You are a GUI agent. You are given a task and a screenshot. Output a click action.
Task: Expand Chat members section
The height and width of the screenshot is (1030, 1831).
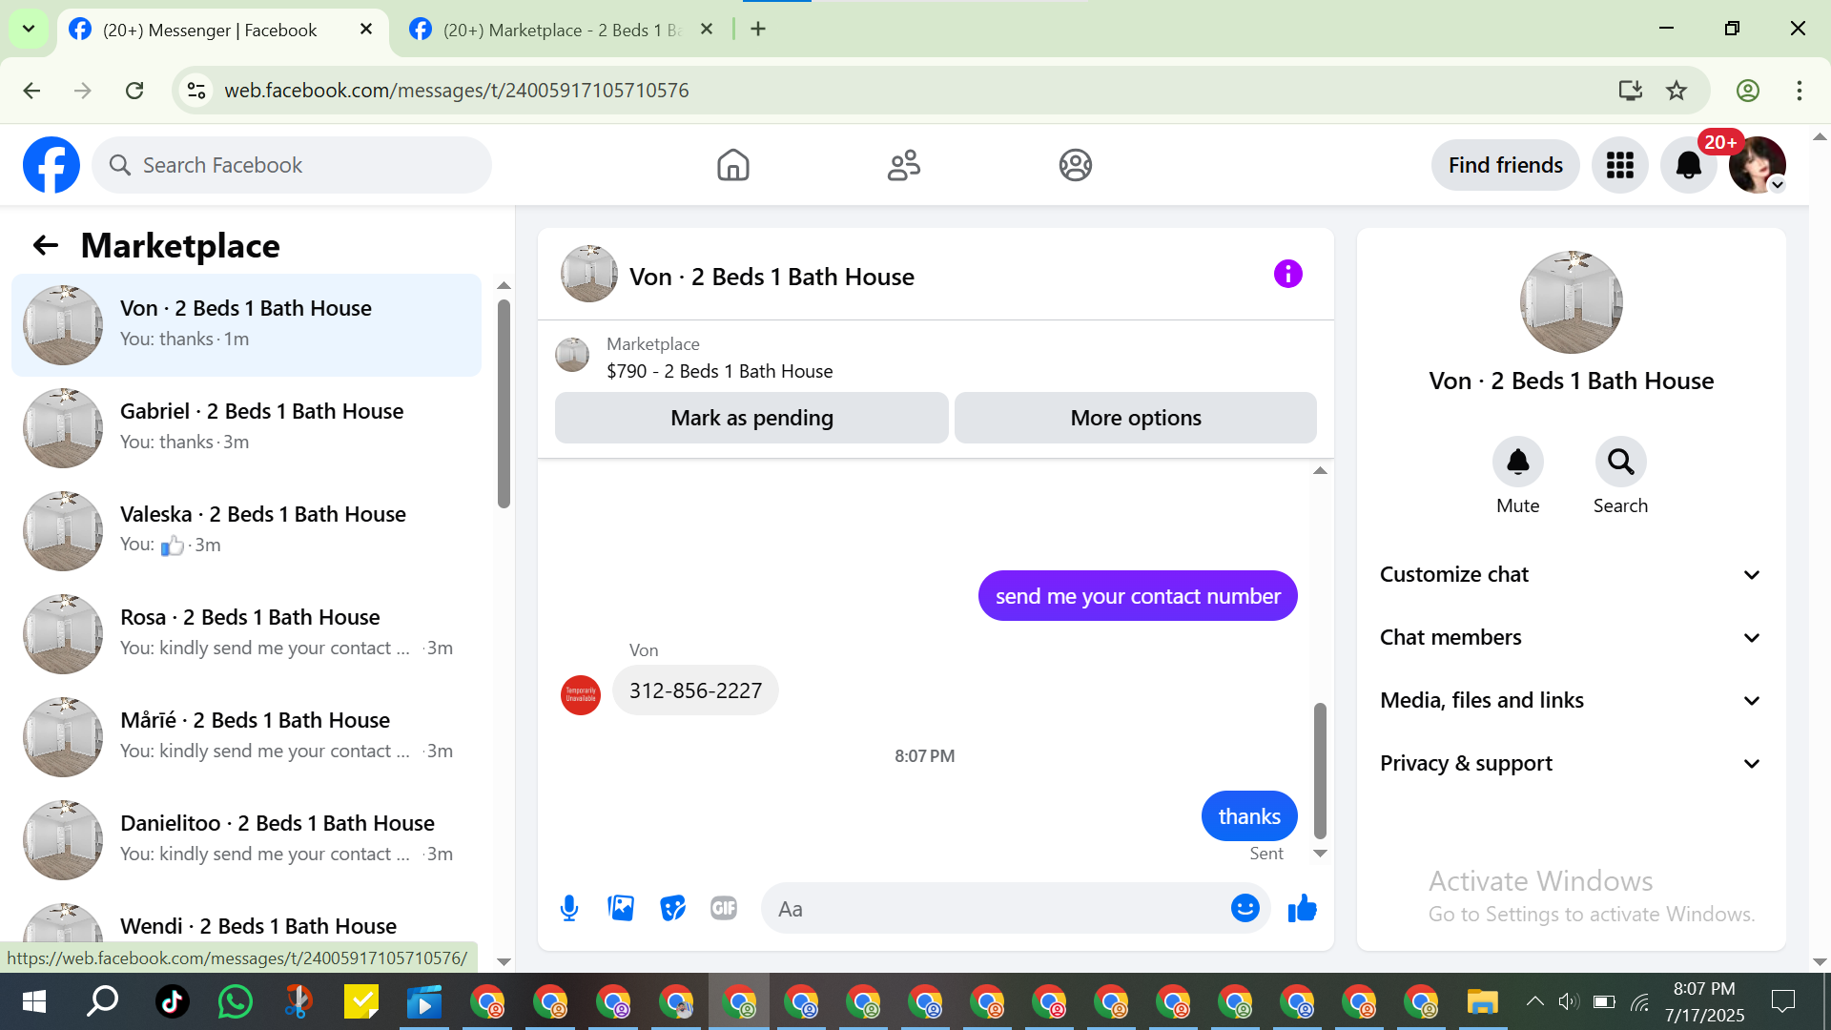click(1569, 637)
